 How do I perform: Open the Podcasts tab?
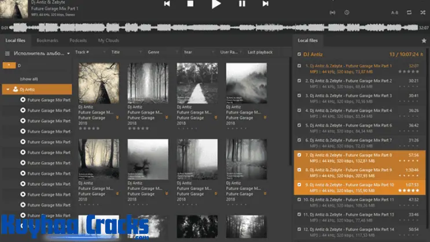pos(78,41)
